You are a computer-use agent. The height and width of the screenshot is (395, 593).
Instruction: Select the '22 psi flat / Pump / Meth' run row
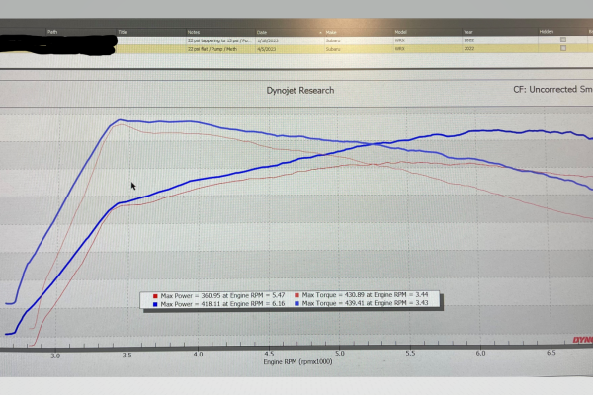point(296,49)
